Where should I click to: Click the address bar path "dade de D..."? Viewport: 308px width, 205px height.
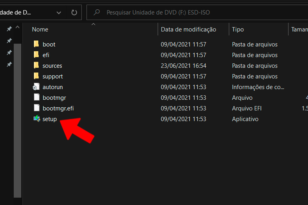point(15,12)
